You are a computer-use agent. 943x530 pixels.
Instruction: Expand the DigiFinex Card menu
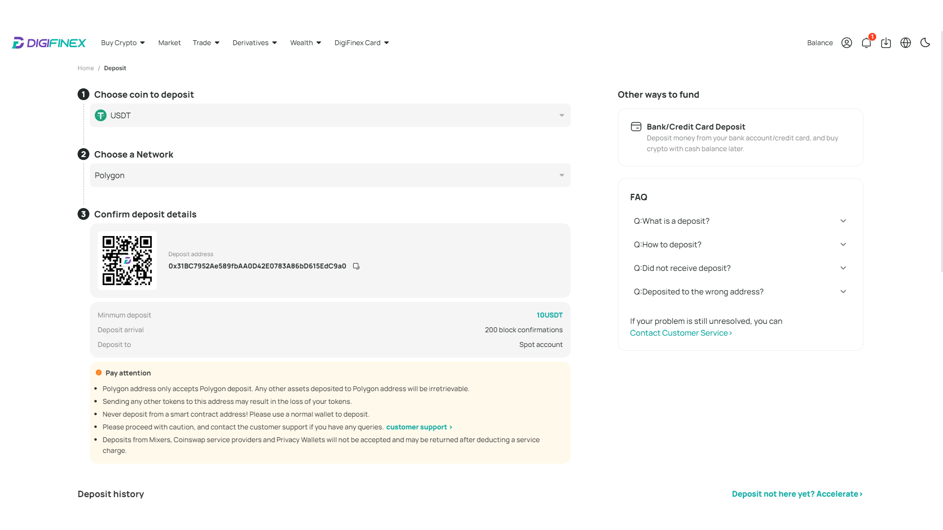(362, 43)
